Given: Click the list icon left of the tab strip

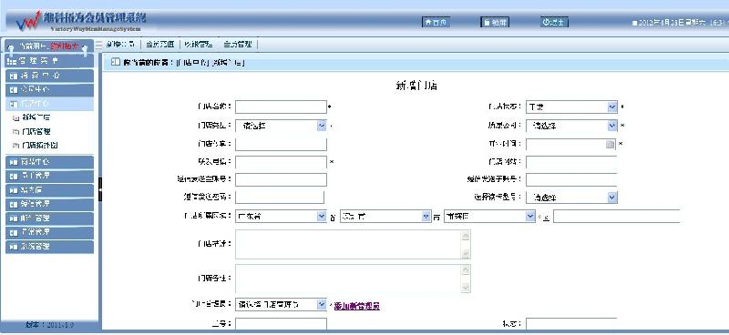Looking at the screenshot, I should pos(98,45).
